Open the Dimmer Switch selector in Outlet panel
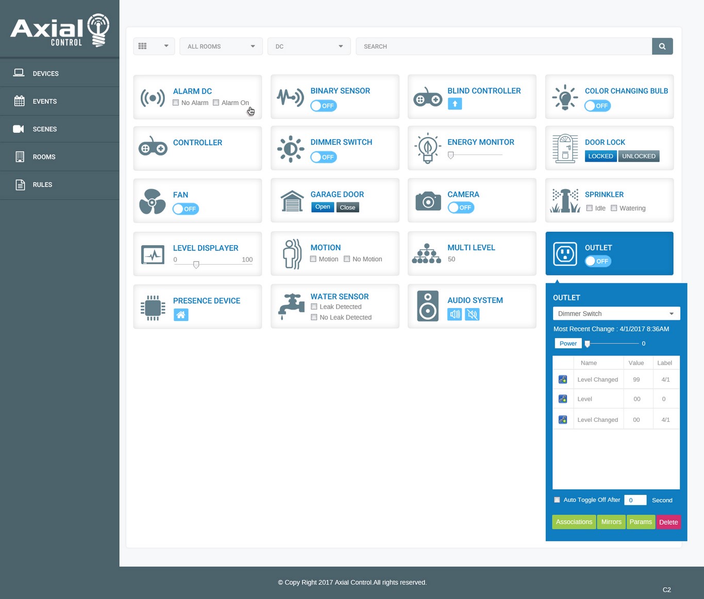Screen dimensions: 704x599 click(x=616, y=313)
